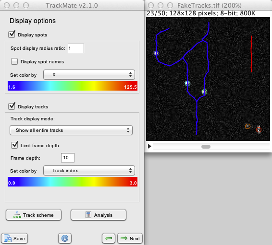Select the orange-circled spot near the bottom right
272x245 pixels.
(x=247, y=126)
